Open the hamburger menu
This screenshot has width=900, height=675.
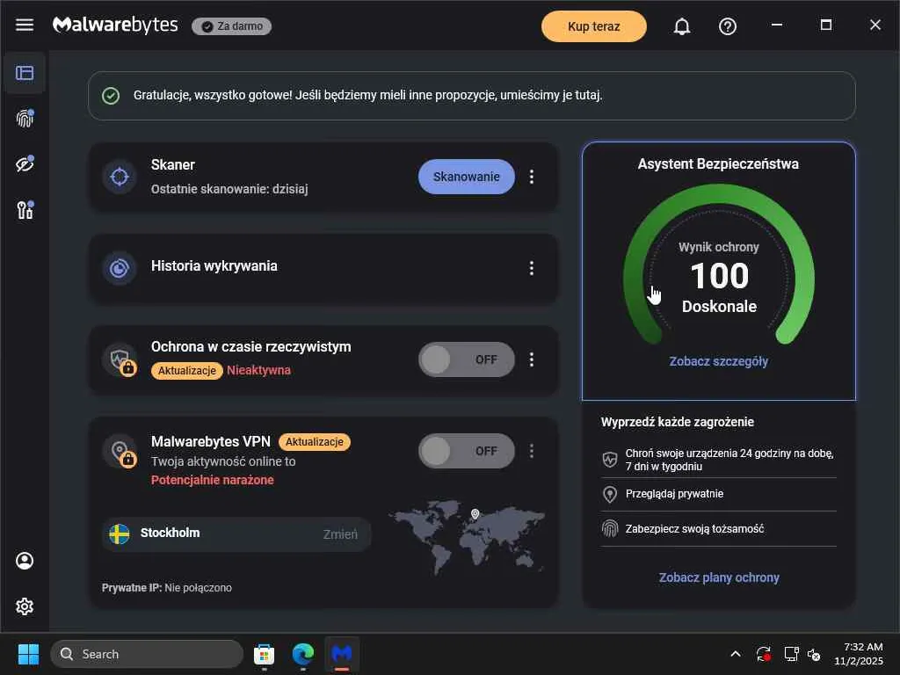24,25
